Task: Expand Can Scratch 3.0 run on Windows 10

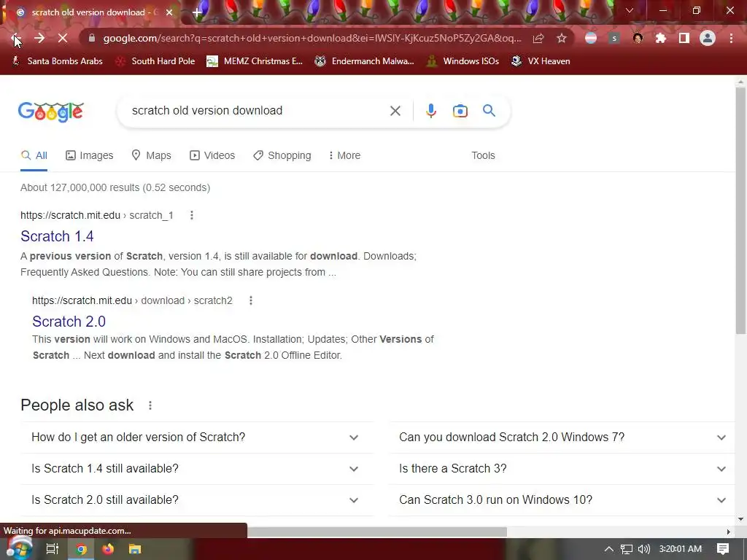Action: (562, 500)
